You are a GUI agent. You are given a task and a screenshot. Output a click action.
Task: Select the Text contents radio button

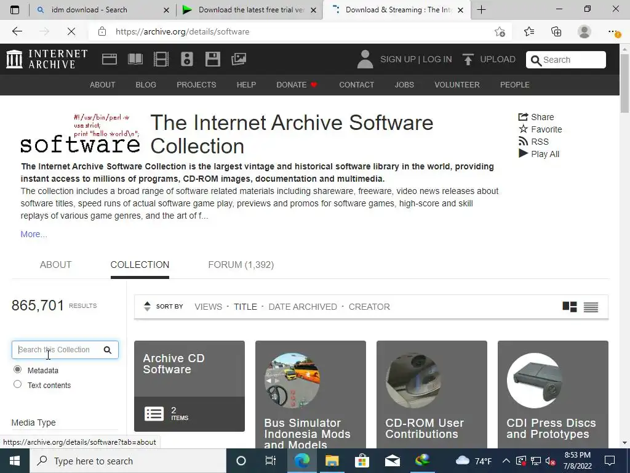17,384
